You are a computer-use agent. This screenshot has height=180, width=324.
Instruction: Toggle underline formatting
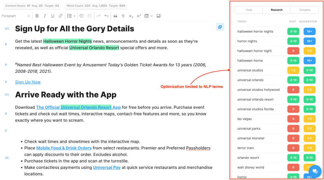[53, 16]
